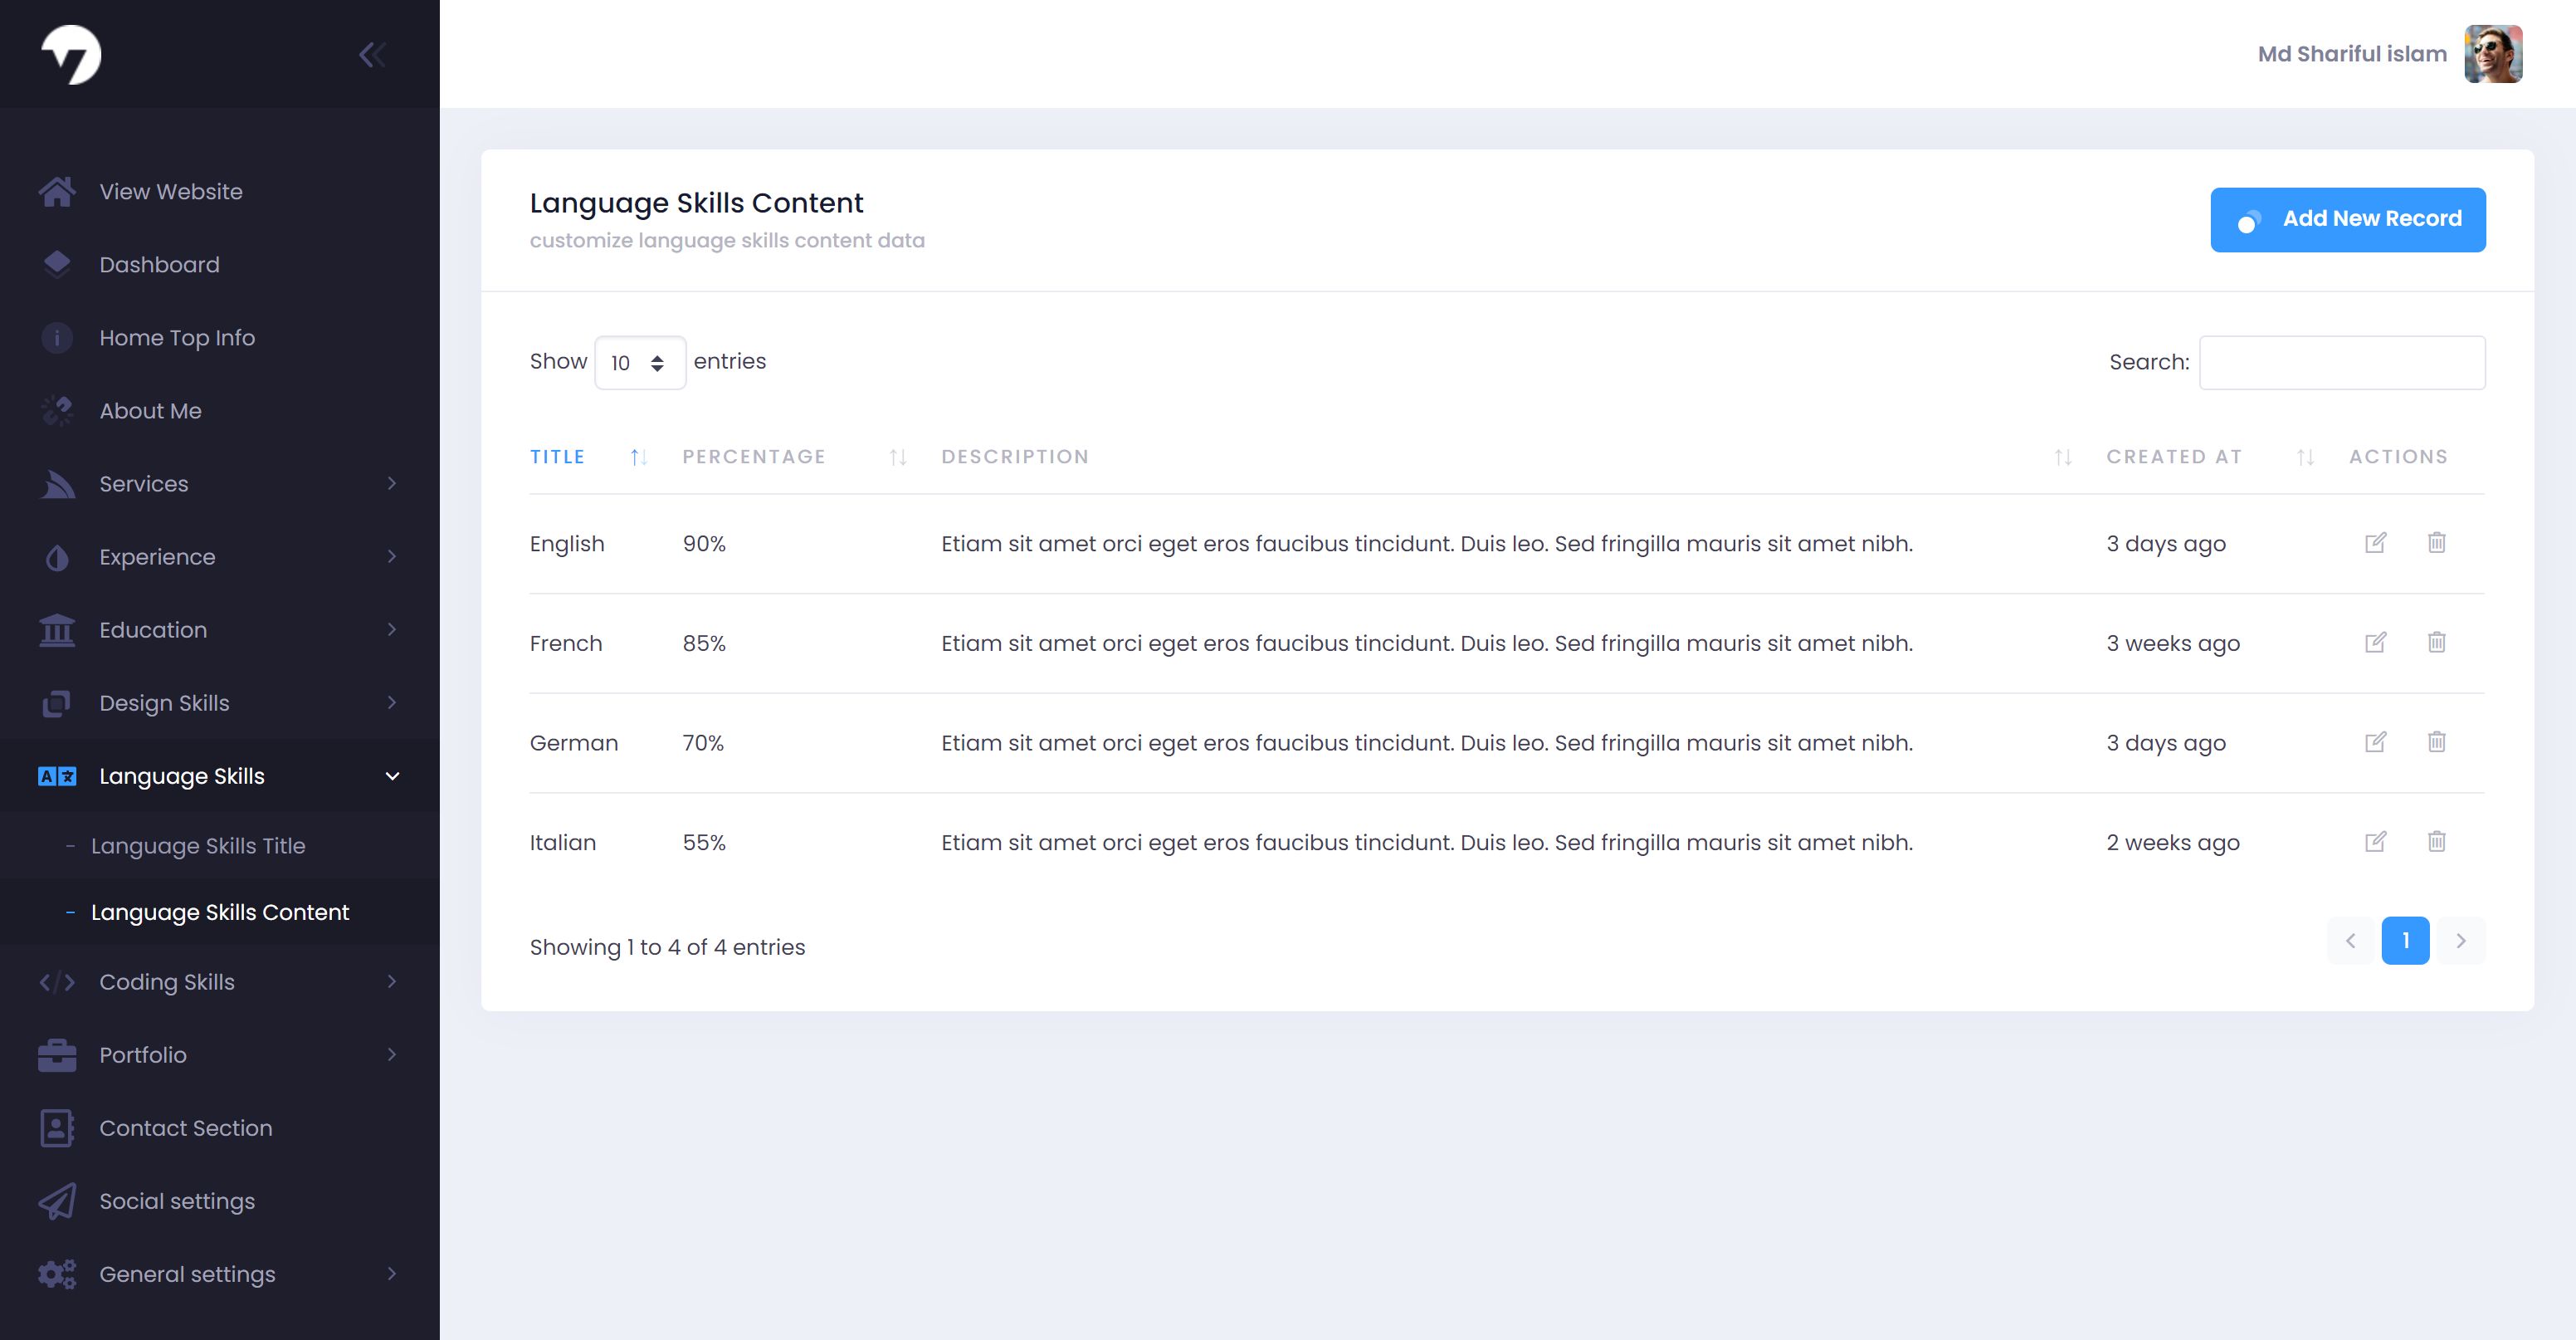
Task: Open Home Top Info menu item
Action: coord(220,337)
